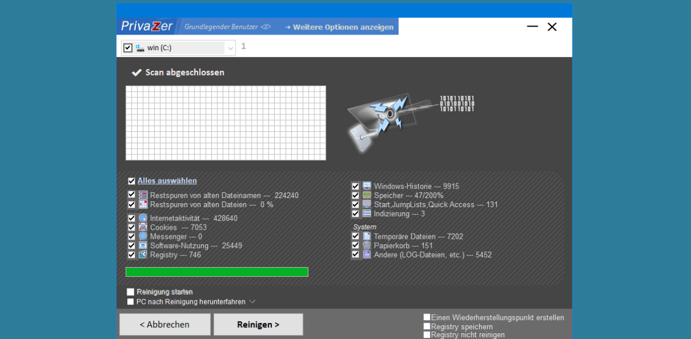
Task: Enable Einen Wiederherstellungspunkt erstellen
Action: (x=427, y=317)
